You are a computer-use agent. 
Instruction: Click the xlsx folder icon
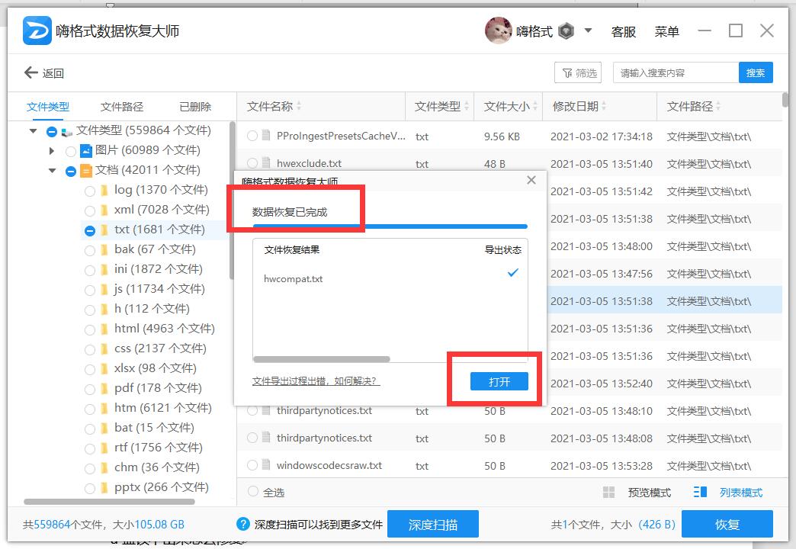click(x=104, y=369)
